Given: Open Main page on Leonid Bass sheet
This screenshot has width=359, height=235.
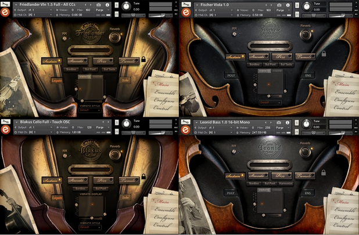Looking at the screenshot, I should [x=342, y=202].
